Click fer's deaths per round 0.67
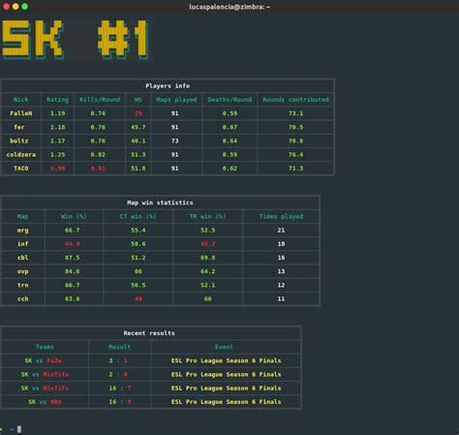Image resolution: width=459 pixels, height=435 pixels. pos(229,127)
